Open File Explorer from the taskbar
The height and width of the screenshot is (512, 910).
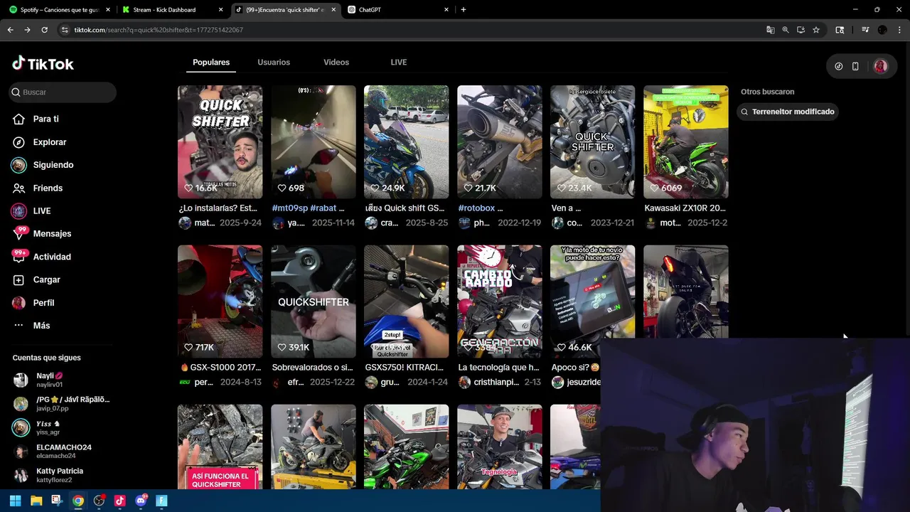coord(36,501)
